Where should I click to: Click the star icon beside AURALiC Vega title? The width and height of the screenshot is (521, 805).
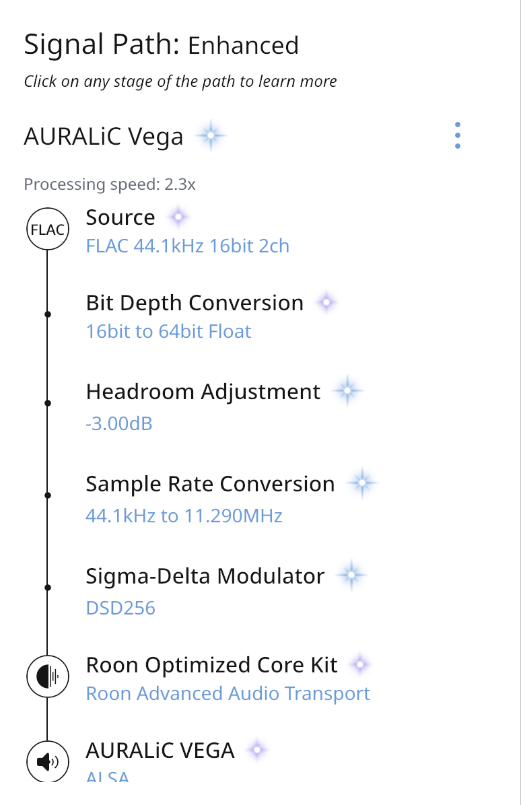point(211,137)
